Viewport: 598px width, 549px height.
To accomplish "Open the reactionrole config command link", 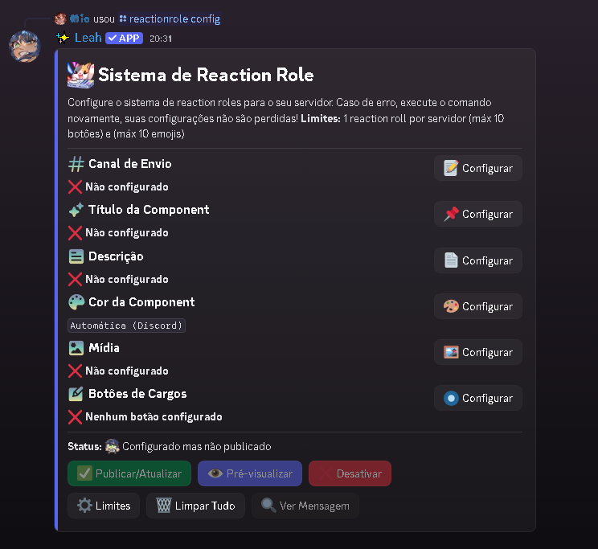I will click(174, 18).
